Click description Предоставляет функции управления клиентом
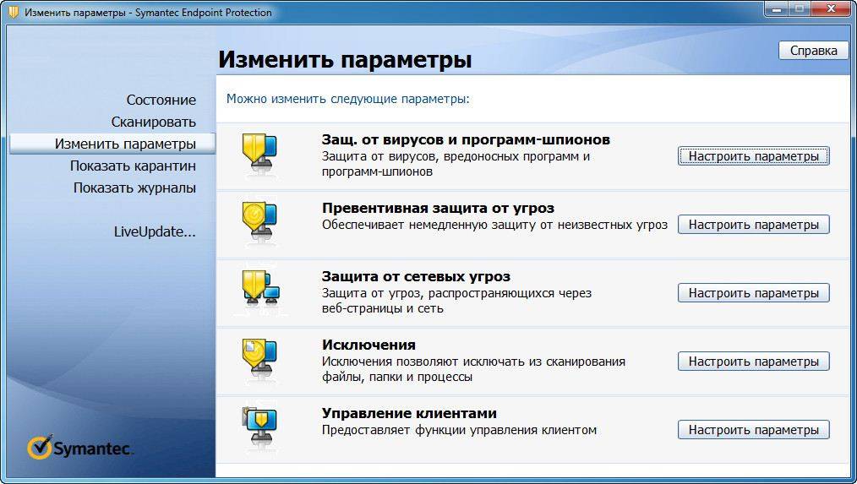Screen dimensions: 857x484 (459, 430)
